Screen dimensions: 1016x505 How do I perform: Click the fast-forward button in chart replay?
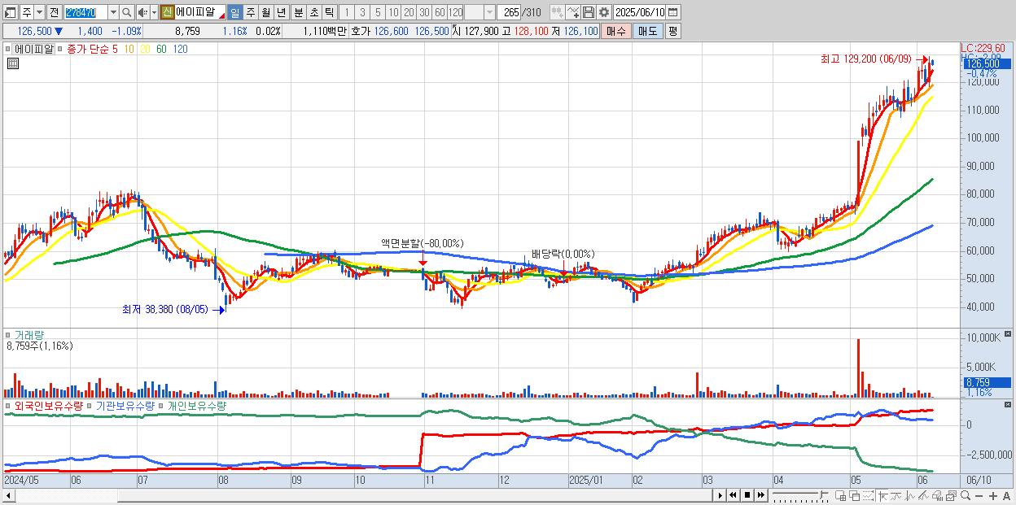point(760,495)
